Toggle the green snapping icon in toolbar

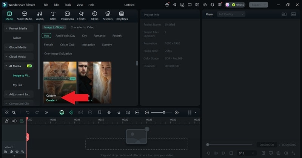pos(71,112)
